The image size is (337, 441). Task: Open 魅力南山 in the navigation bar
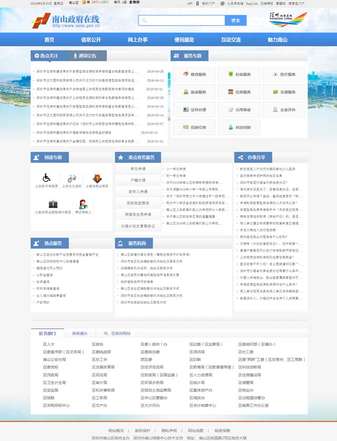coord(277,40)
